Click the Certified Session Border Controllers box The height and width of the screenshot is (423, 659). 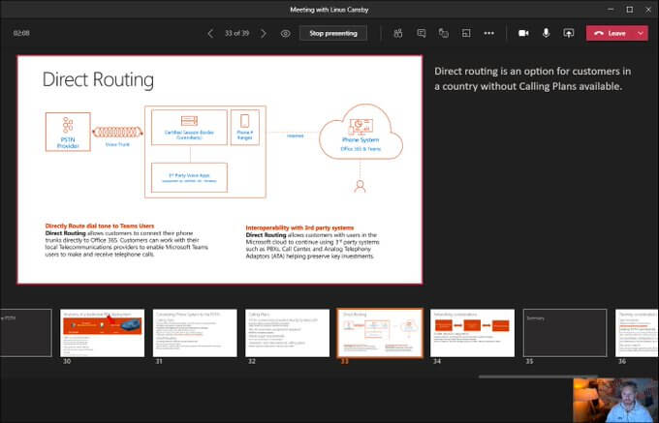(x=189, y=128)
